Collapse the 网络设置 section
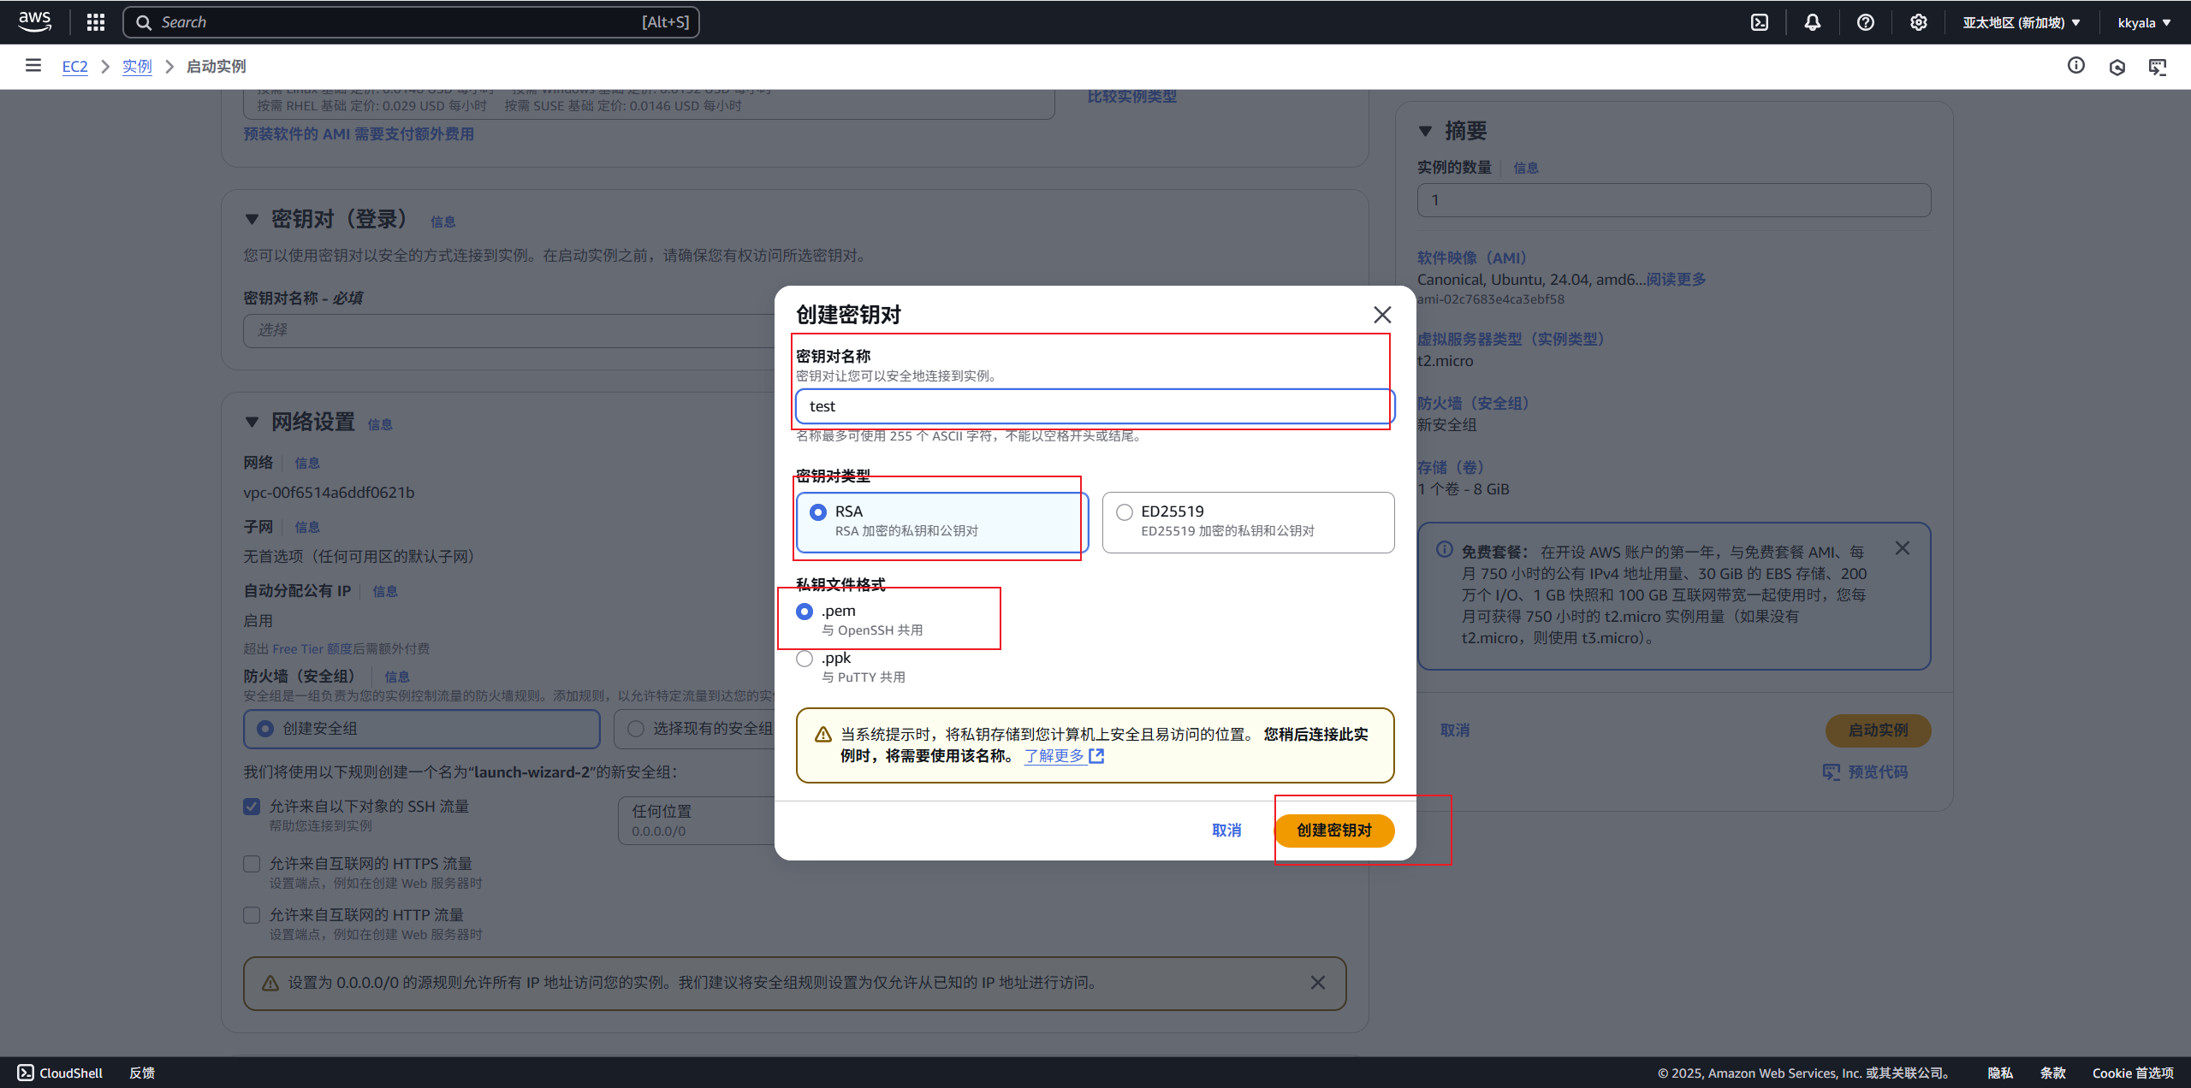Screen dimensions: 2191x1088 [252, 423]
